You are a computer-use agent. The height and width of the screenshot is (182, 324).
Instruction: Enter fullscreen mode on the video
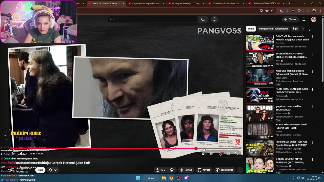237,154
